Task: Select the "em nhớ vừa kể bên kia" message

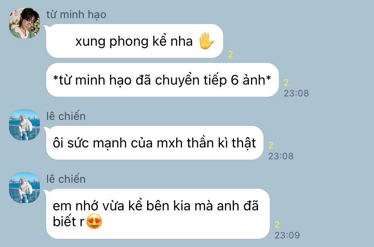Action: click(158, 214)
